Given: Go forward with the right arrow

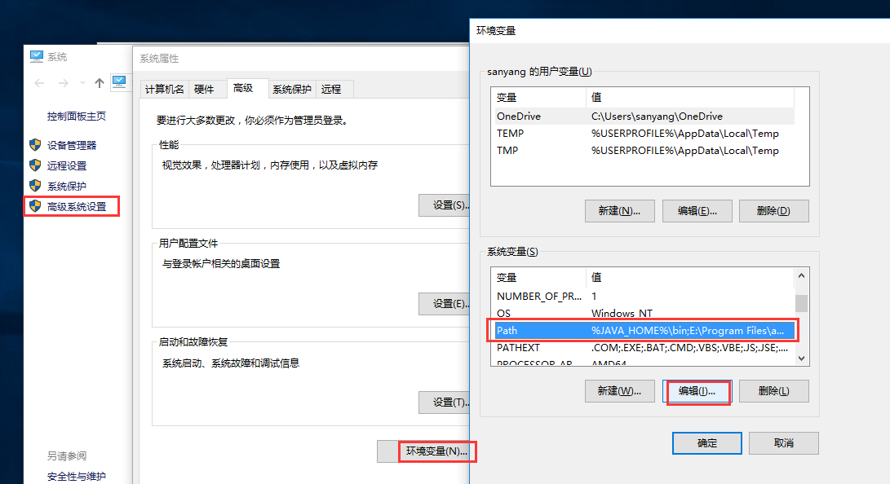Looking at the screenshot, I should coord(63,83).
